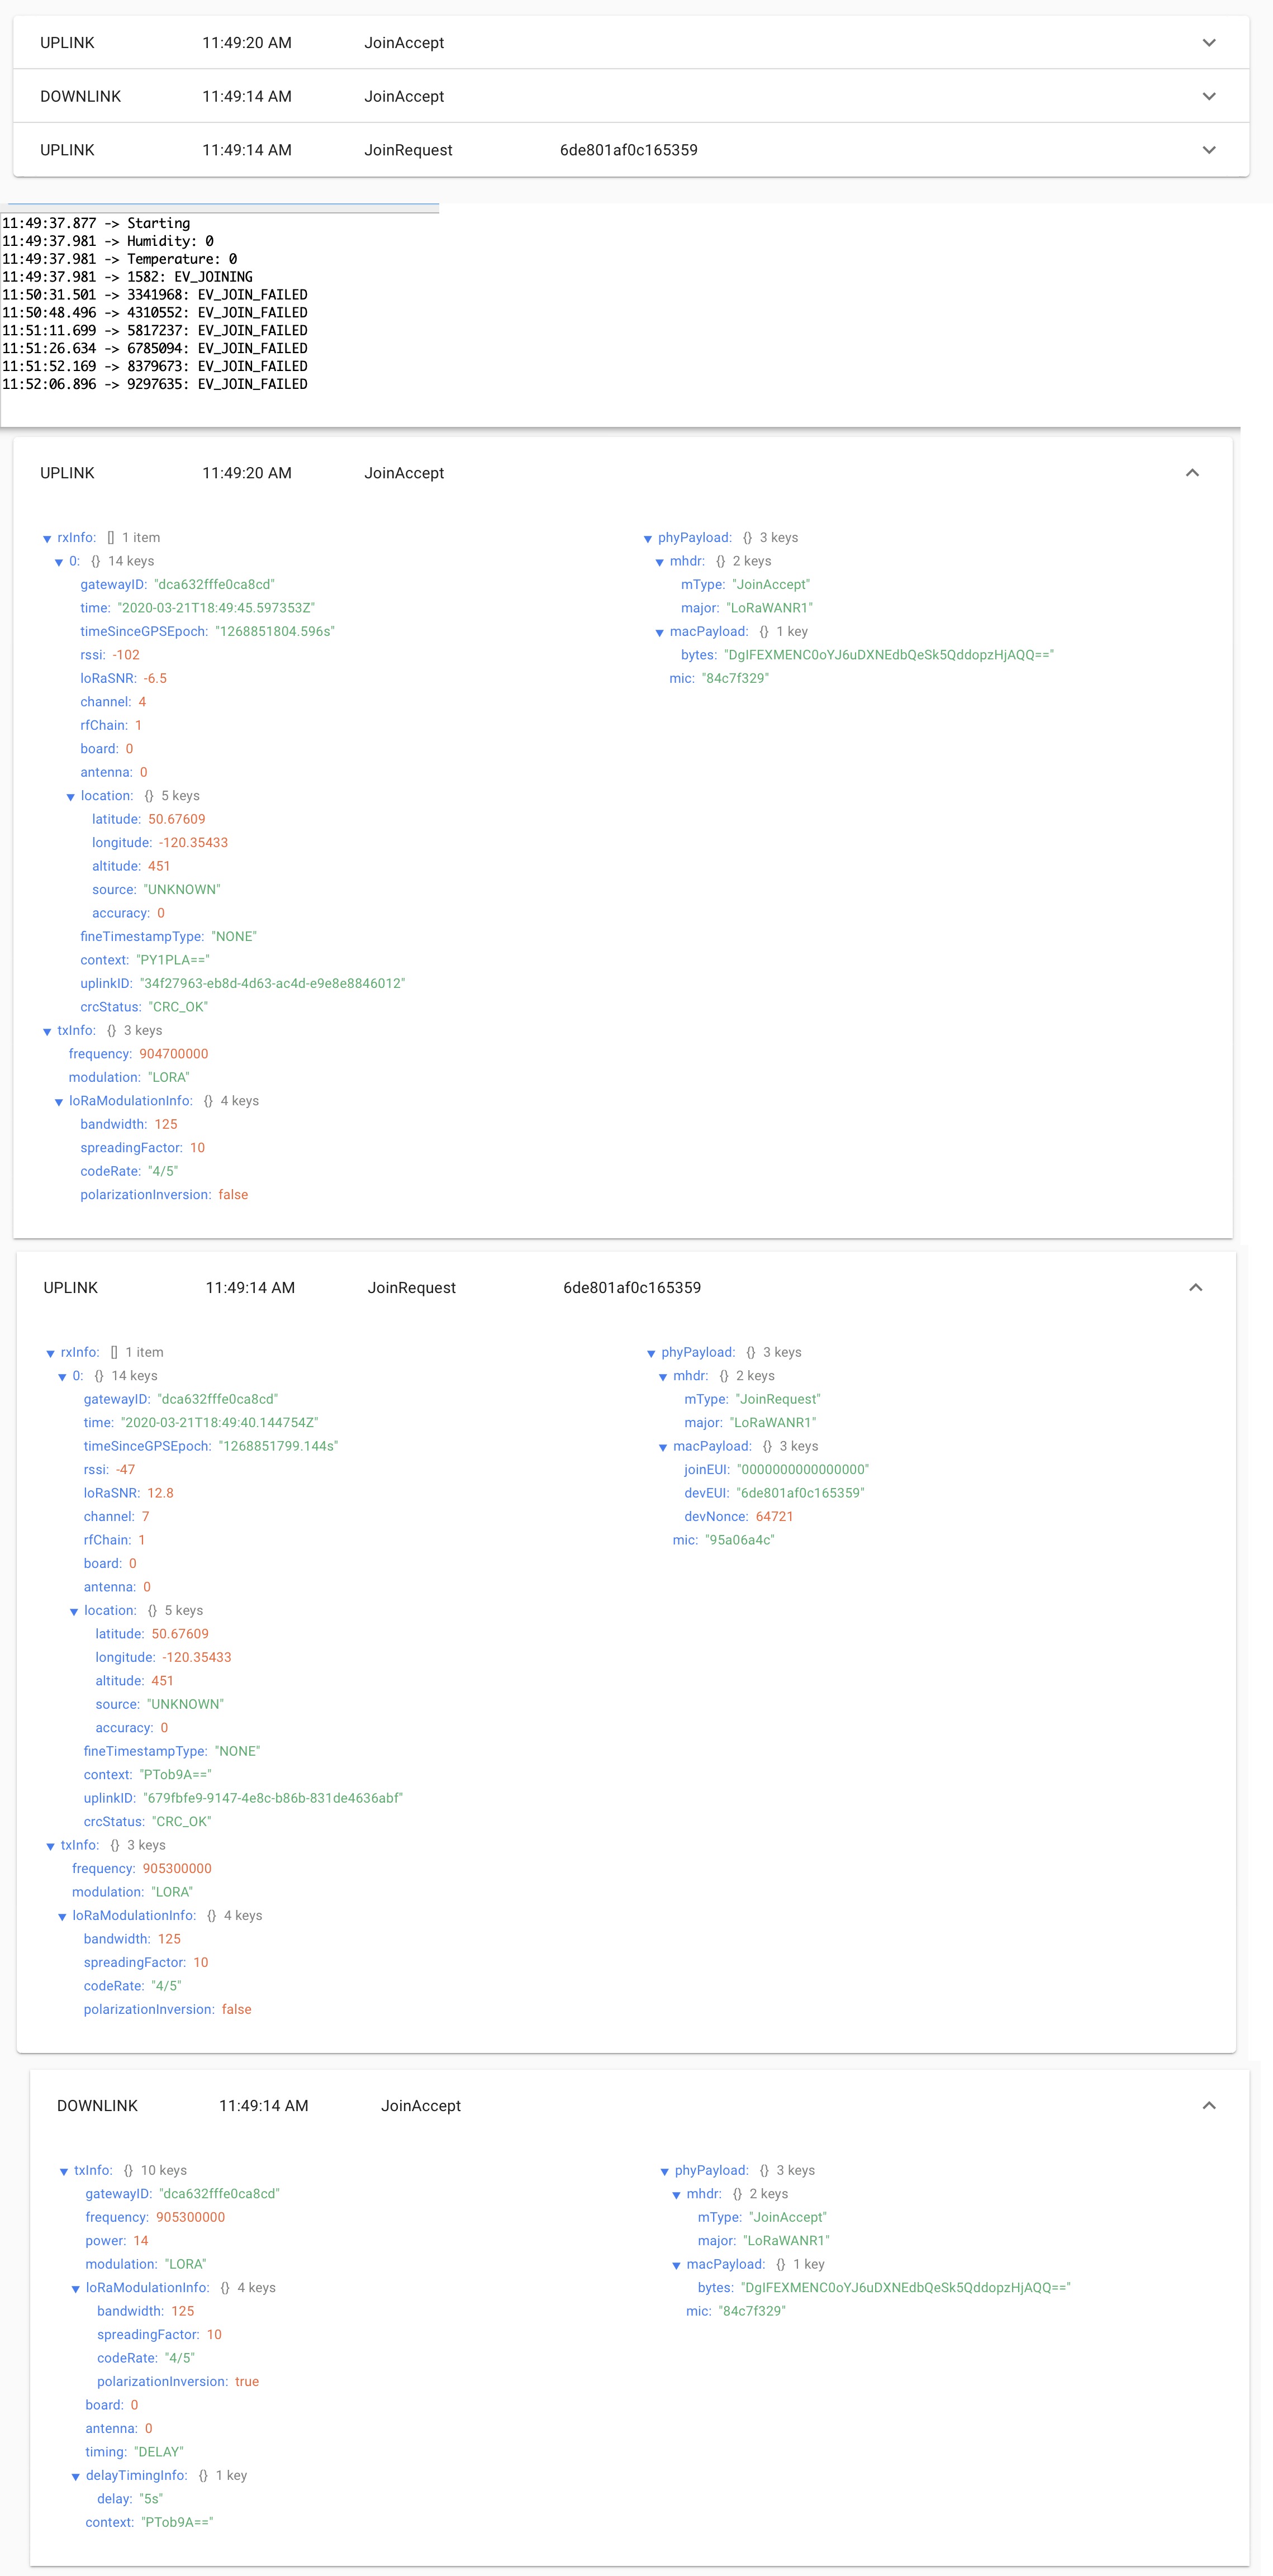
Task: Expand the top UPLINK JoinAccept frame
Action: (x=1209, y=43)
